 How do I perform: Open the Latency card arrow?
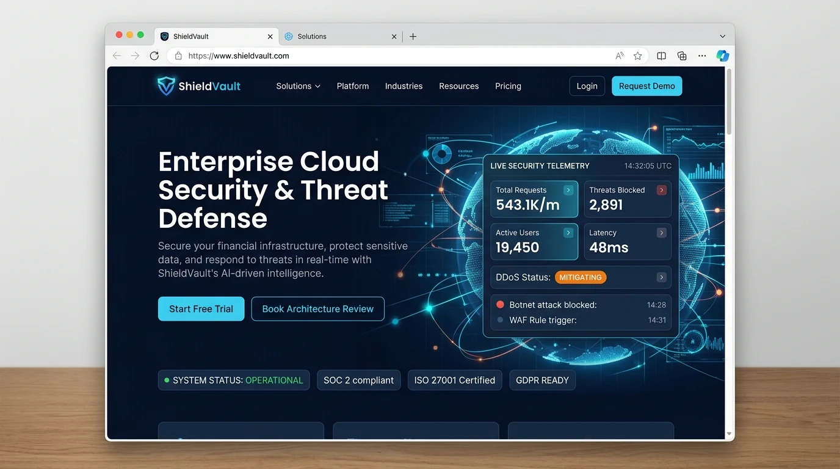661,233
